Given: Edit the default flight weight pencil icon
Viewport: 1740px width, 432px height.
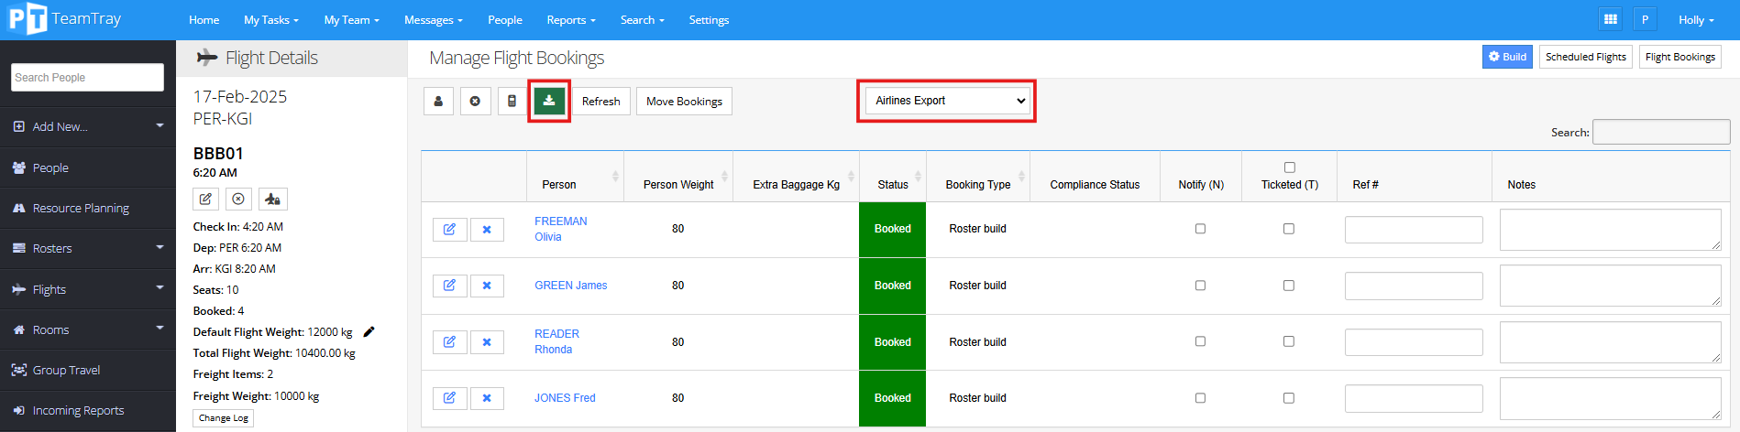Looking at the screenshot, I should point(369,332).
